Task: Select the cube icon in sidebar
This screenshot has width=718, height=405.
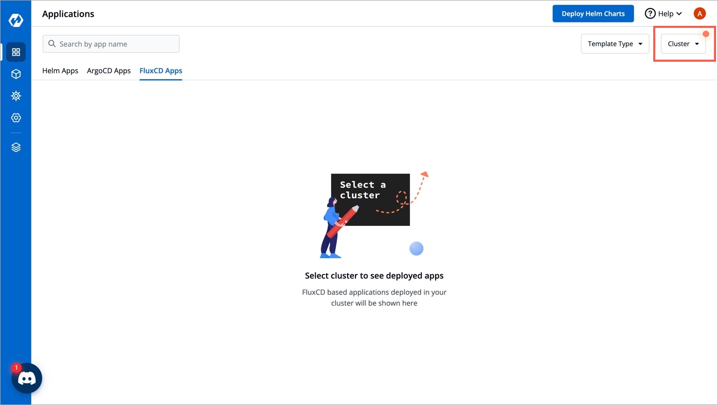Action: coord(16,74)
